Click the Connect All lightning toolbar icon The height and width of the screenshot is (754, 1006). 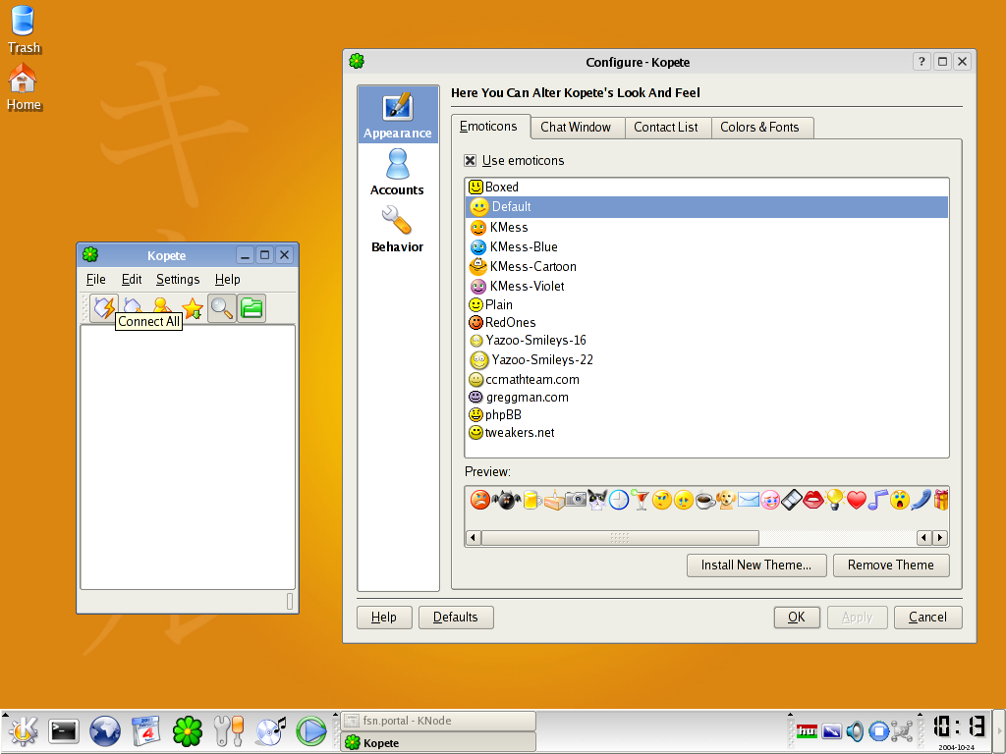104,307
